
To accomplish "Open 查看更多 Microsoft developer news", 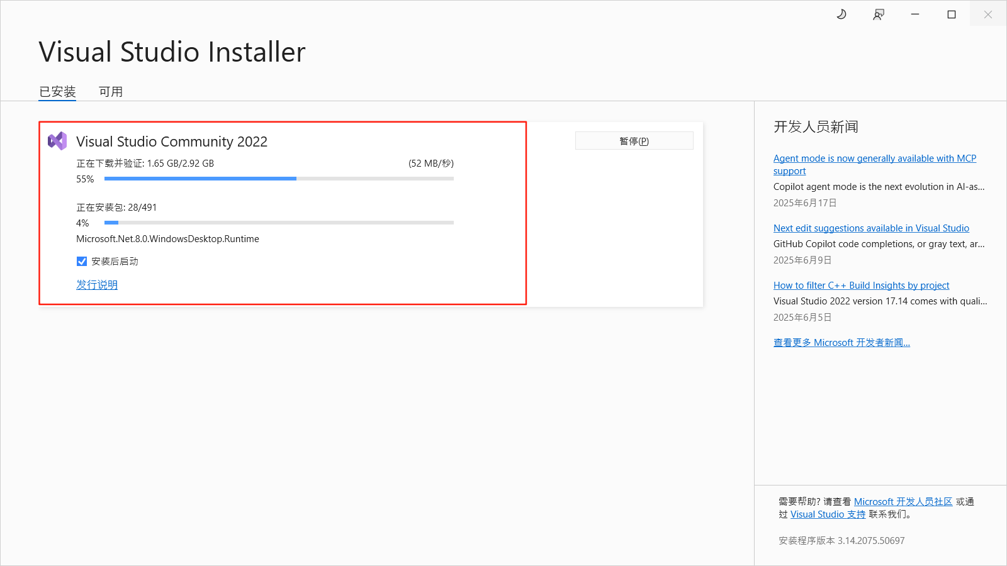I will [841, 342].
